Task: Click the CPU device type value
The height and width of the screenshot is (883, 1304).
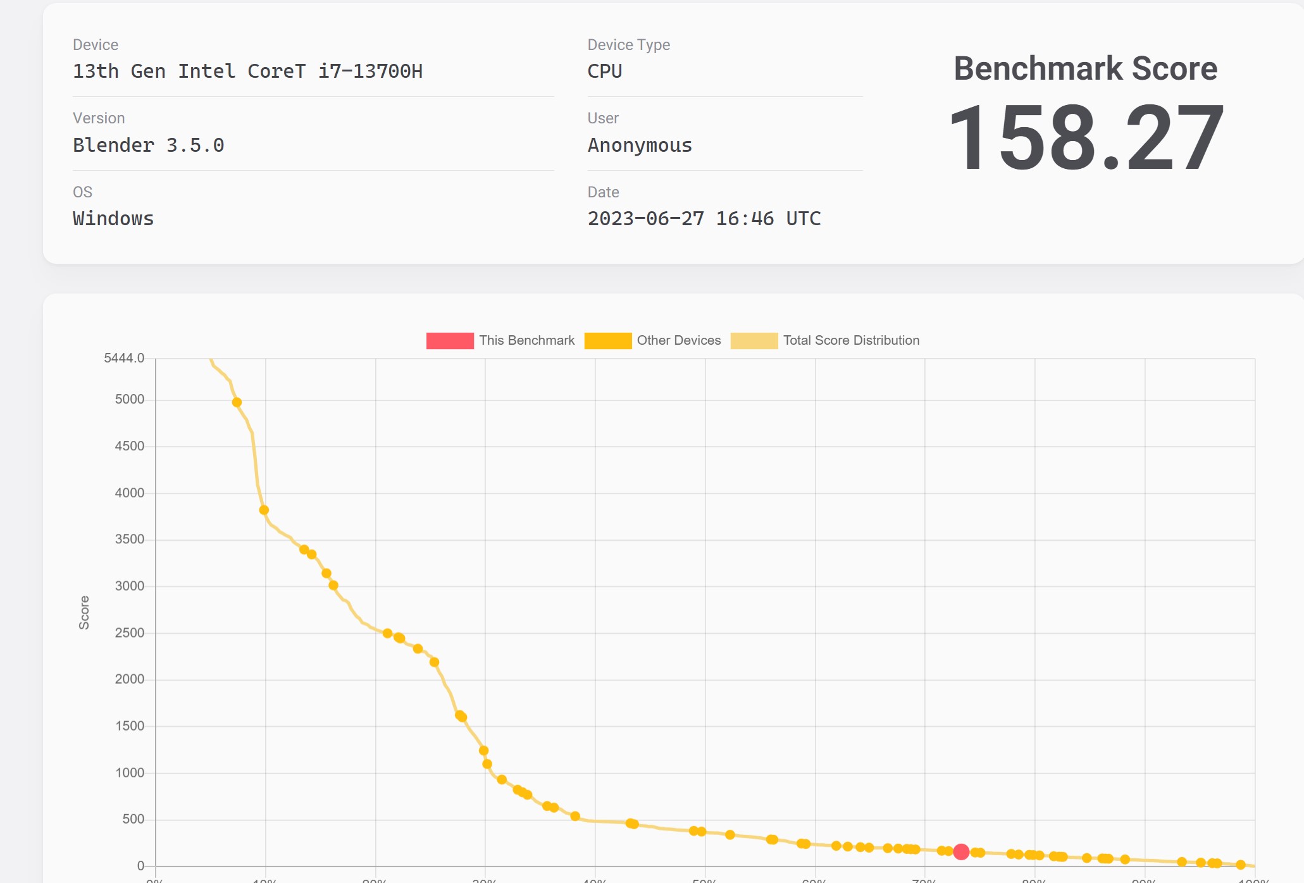Action: pyautogui.click(x=604, y=71)
